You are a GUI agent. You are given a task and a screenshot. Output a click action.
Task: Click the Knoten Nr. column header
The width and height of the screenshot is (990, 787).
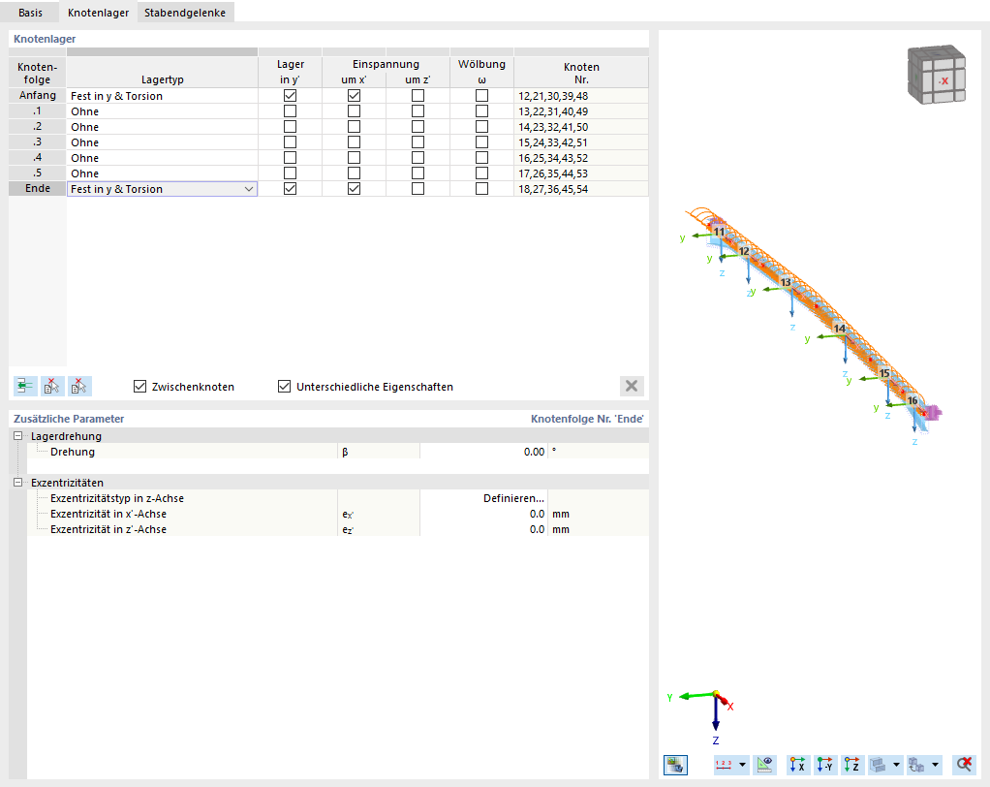tap(581, 72)
